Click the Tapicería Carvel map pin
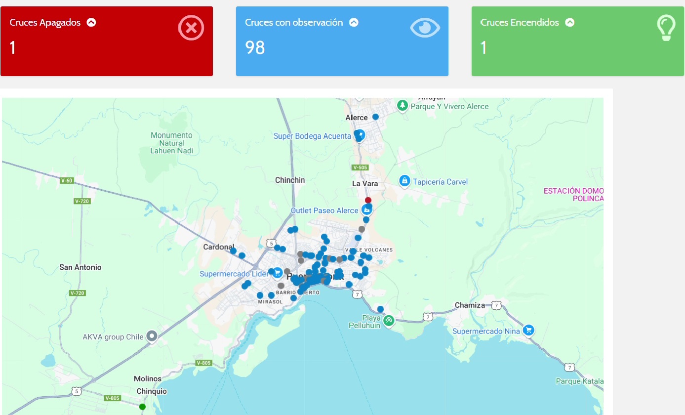The image size is (685, 415). pyautogui.click(x=404, y=181)
